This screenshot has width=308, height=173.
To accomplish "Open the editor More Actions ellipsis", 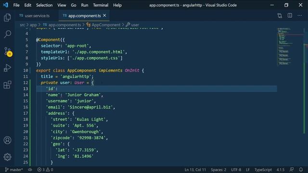I will pyautogui.click(x=299, y=15).
